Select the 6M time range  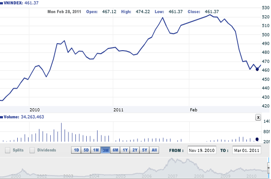[x=115, y=150]
